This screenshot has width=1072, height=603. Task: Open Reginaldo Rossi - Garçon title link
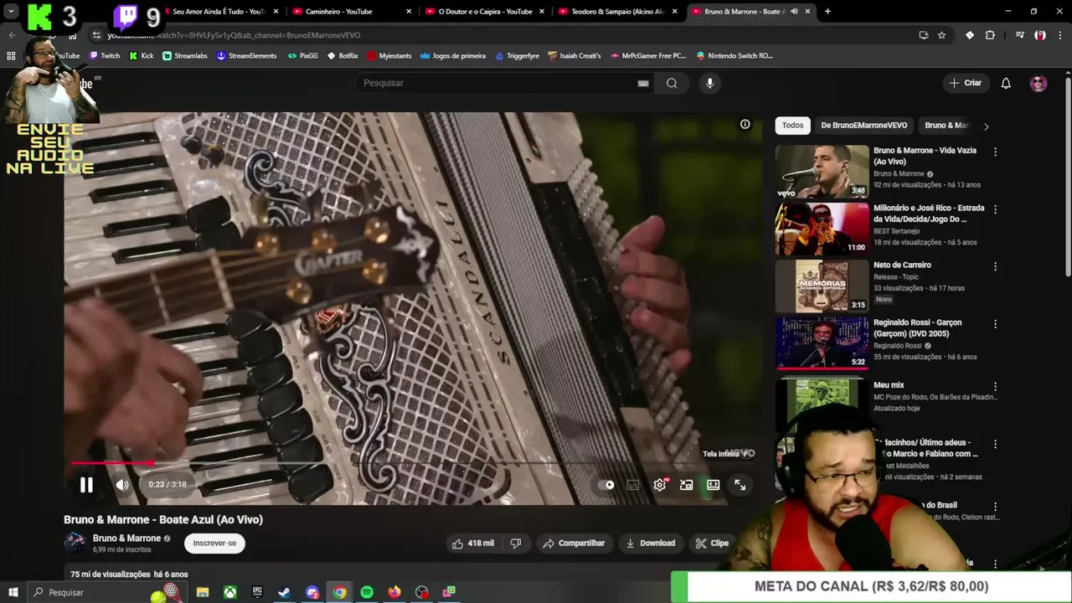(917, 327)
